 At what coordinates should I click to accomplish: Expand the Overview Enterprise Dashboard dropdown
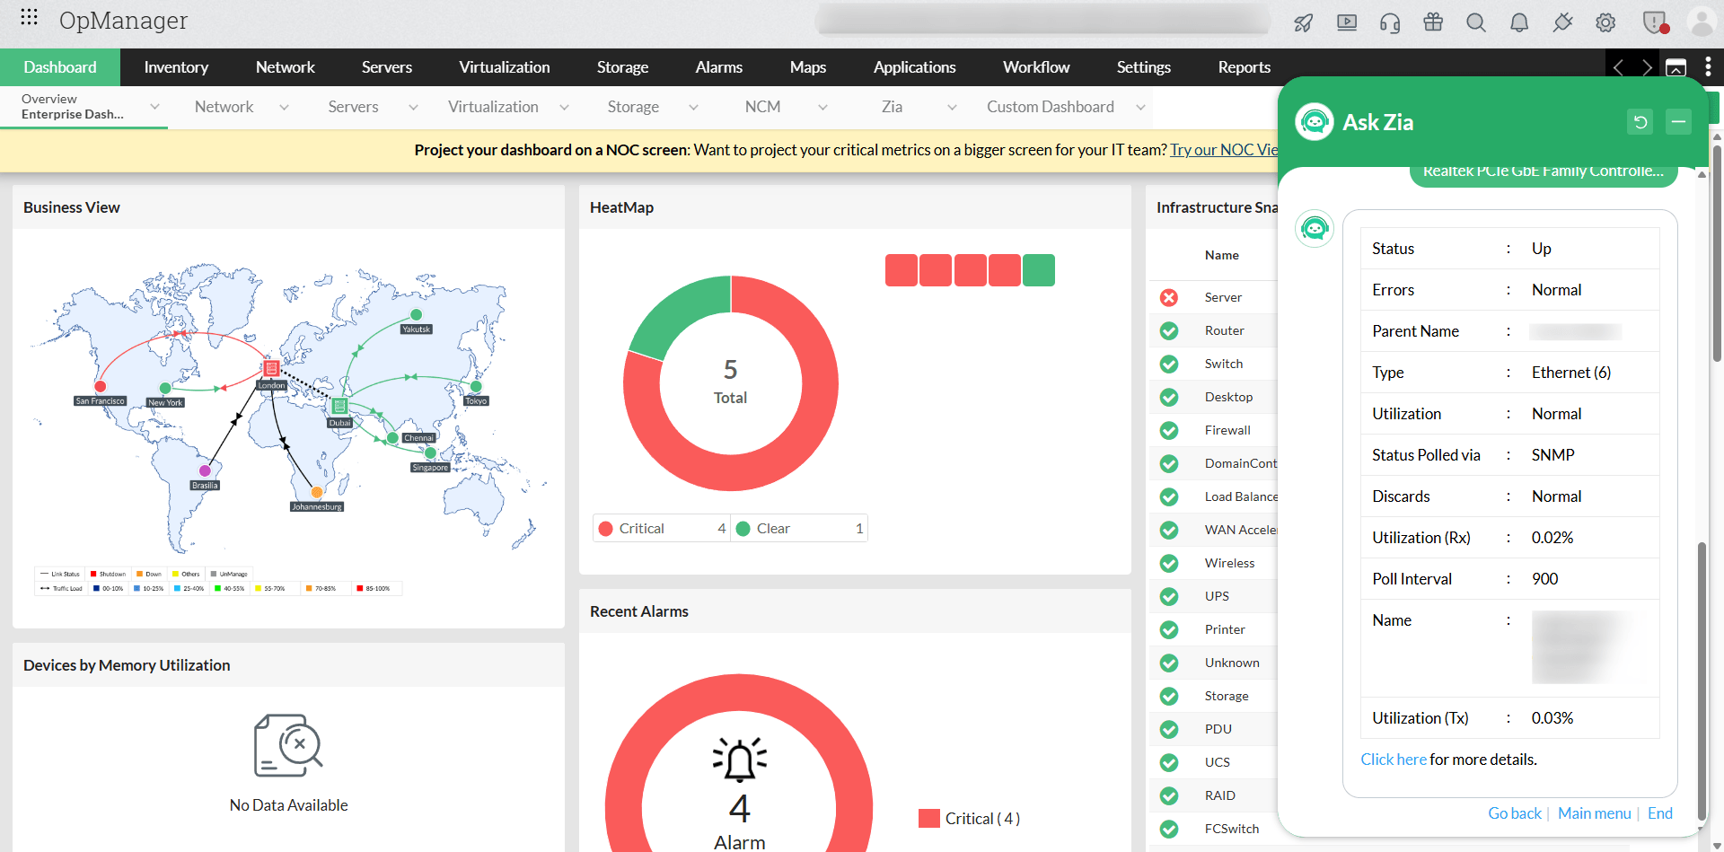click(x=154, y=107)
